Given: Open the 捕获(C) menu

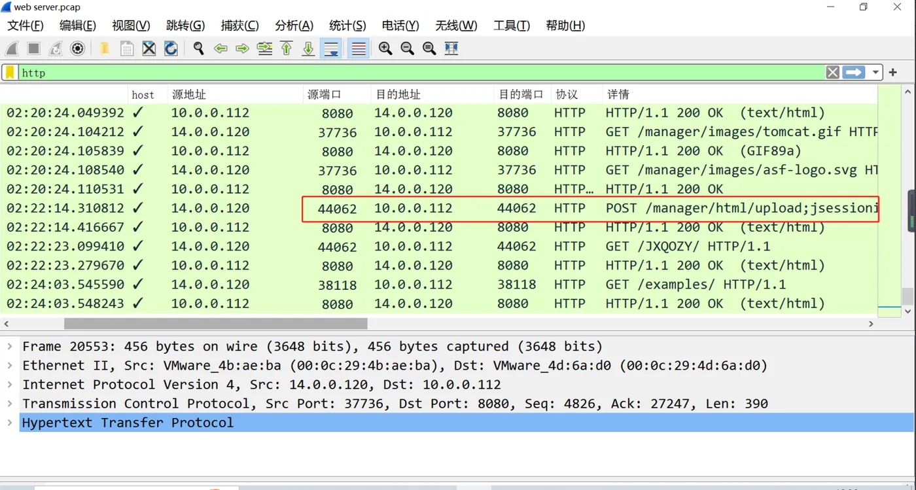Looking at the screenshot, I should [x=239, y=26].
